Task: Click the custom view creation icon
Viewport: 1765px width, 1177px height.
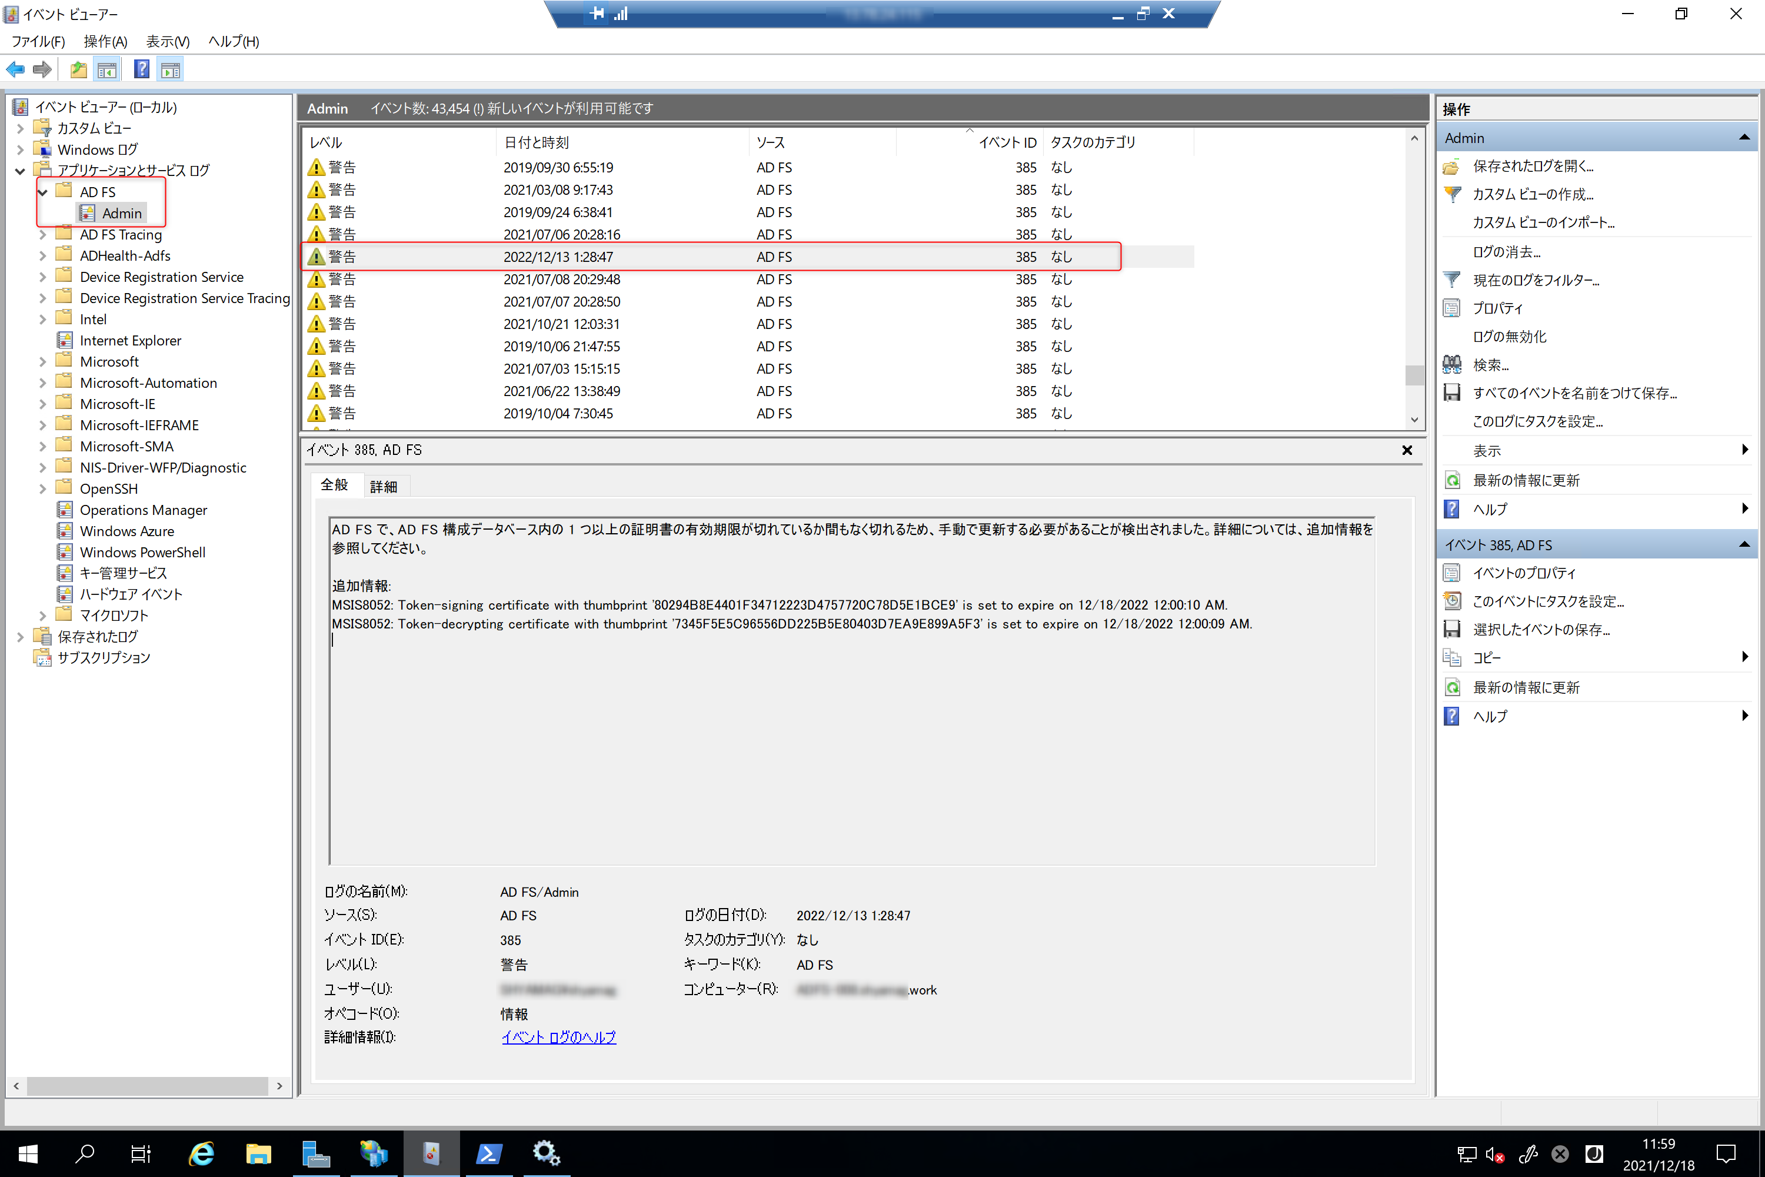Action: tap(1451, 194)
